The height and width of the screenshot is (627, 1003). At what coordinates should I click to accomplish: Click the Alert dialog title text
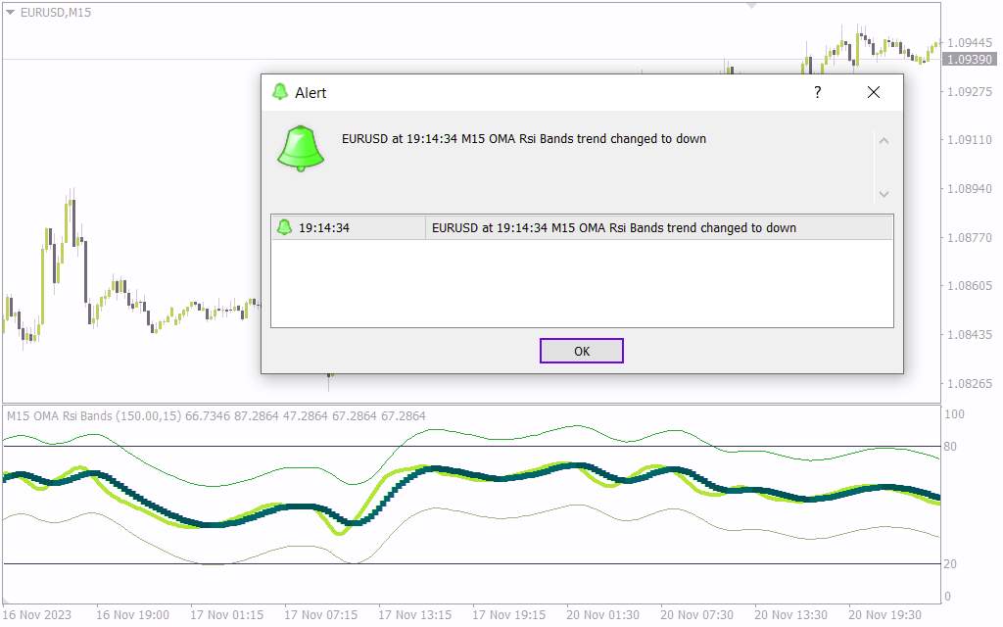tap(310, 93)
